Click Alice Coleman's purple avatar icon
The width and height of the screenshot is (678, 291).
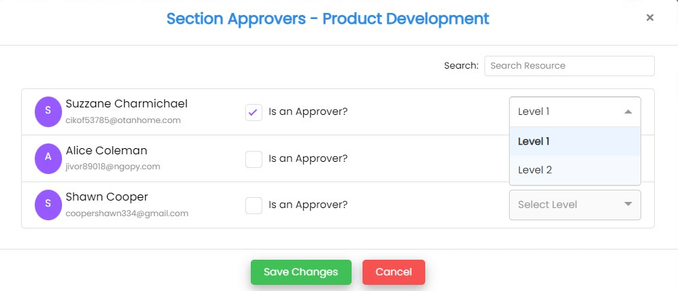tap(48, 157)
